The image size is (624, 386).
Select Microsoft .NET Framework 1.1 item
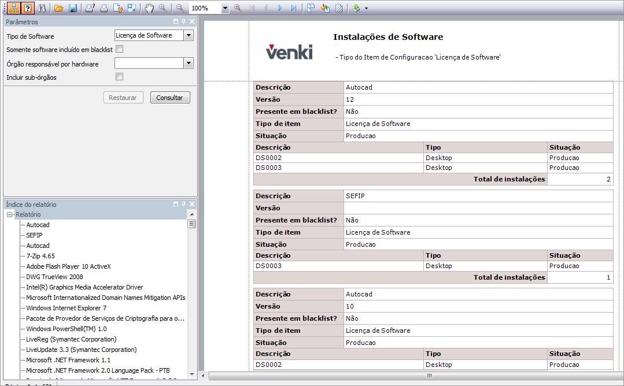click(68, 360)
